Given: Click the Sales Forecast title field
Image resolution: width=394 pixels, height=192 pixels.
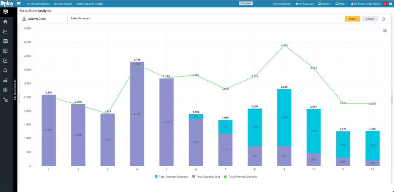Looking at the screenshot, I should 80,18.
